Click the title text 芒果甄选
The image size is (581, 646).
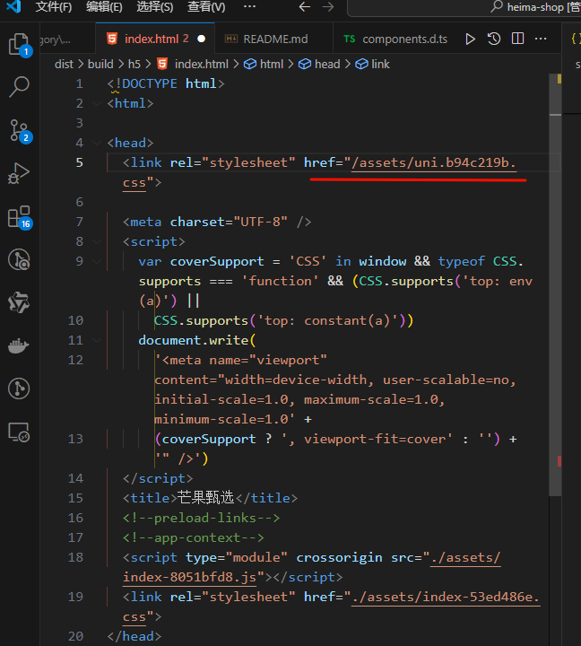[x=205, y=498]
